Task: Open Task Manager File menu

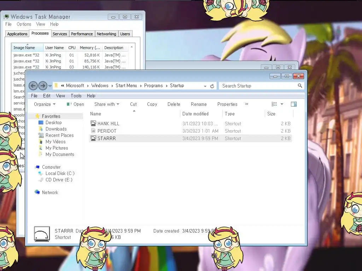Action: click(x=8, y=24)
